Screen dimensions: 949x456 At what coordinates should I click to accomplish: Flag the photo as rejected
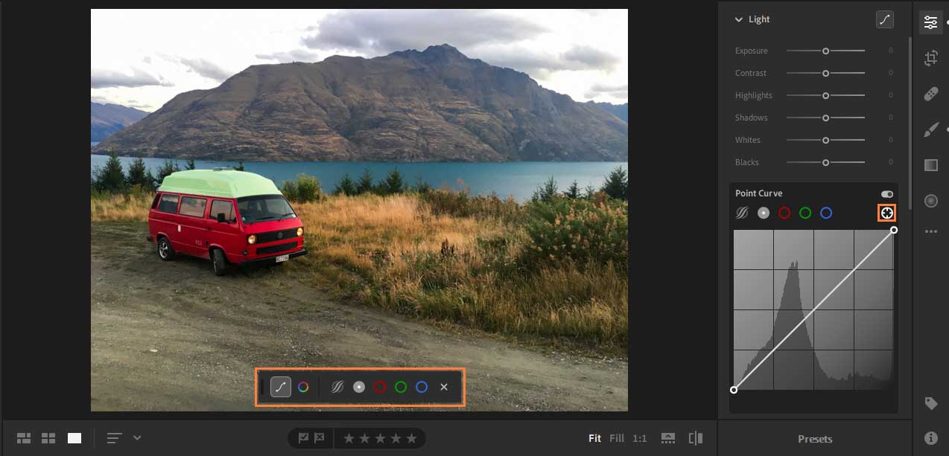point(320,438)
